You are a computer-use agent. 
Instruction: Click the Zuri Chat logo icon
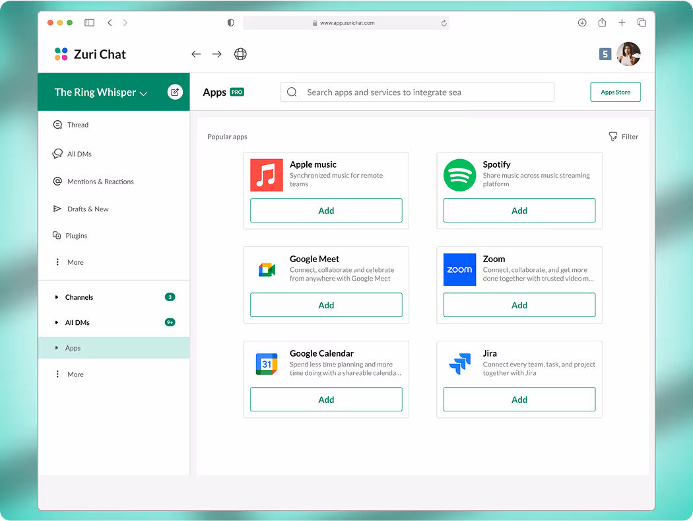tap(61, 54)
